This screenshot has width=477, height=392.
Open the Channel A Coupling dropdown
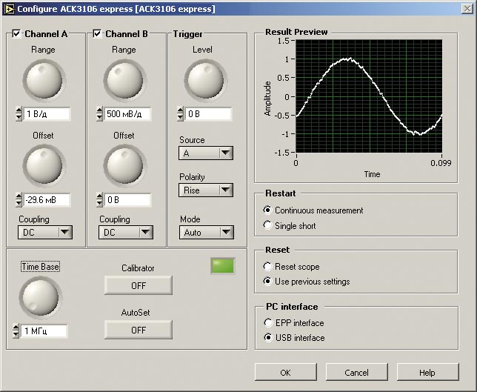tap(45, 233)
